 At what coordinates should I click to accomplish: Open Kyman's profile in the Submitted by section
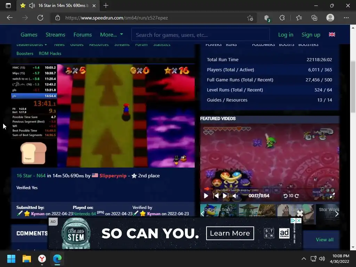tap(38, 214)
